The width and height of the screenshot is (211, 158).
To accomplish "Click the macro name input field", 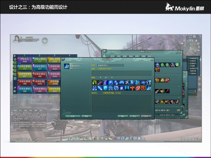I will 110,65.
